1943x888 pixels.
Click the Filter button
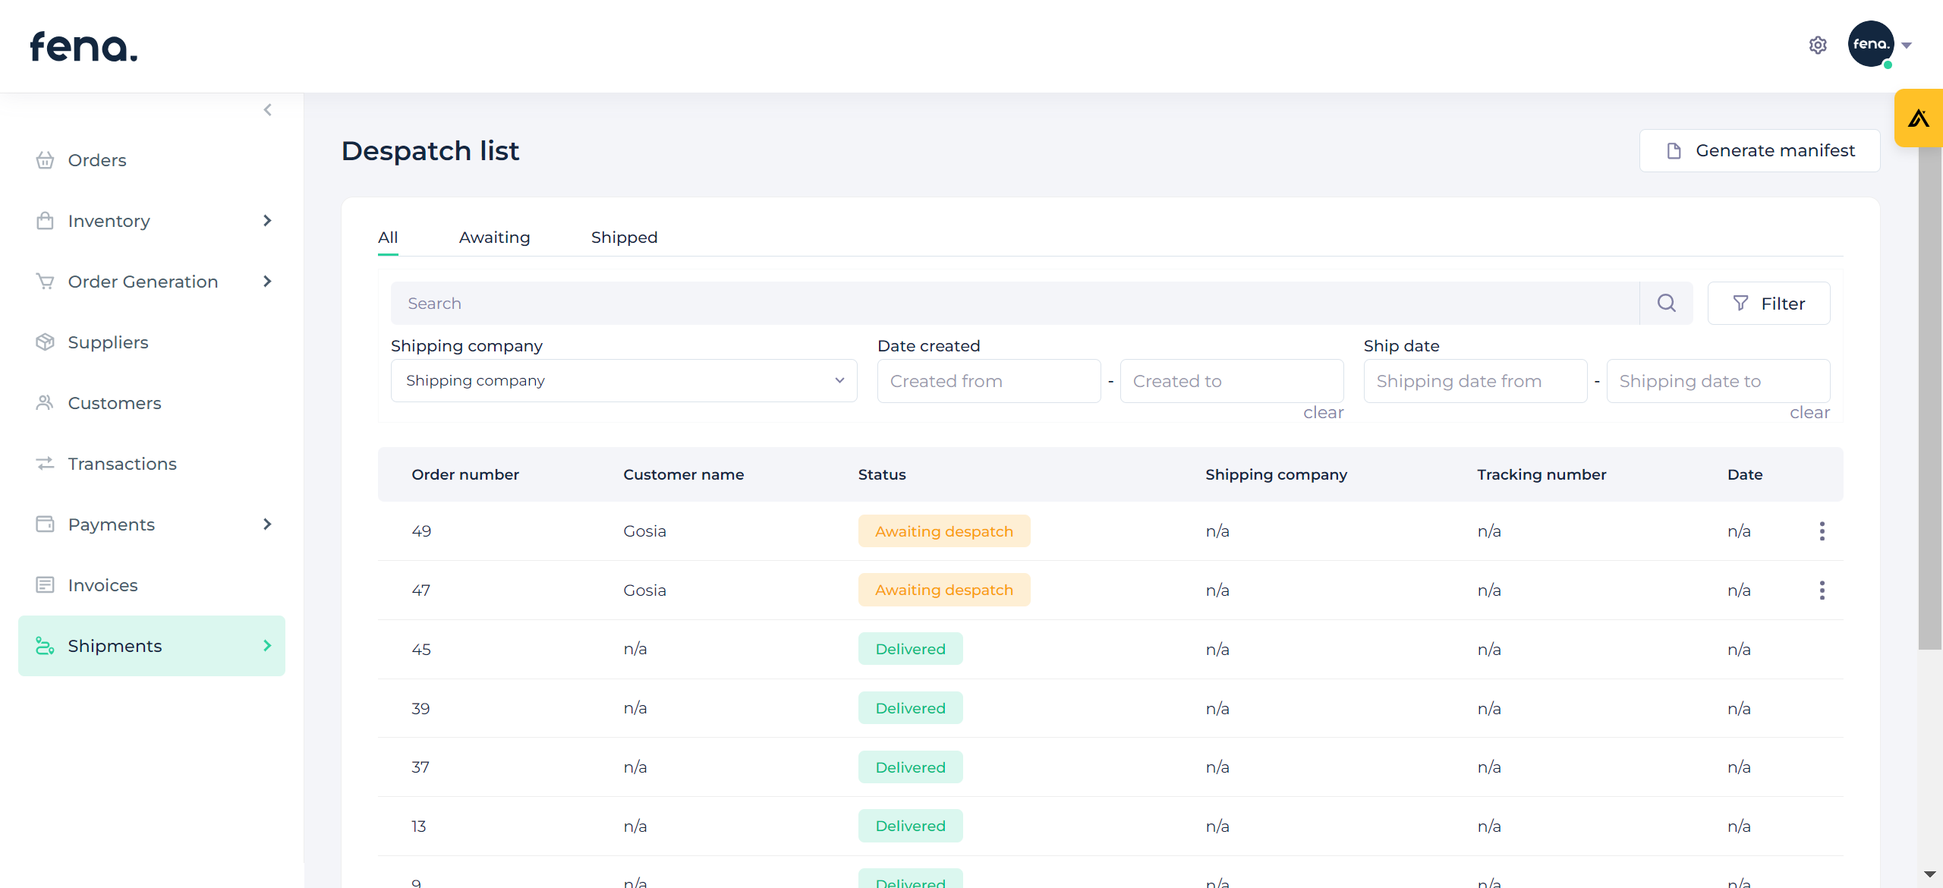1768,304
